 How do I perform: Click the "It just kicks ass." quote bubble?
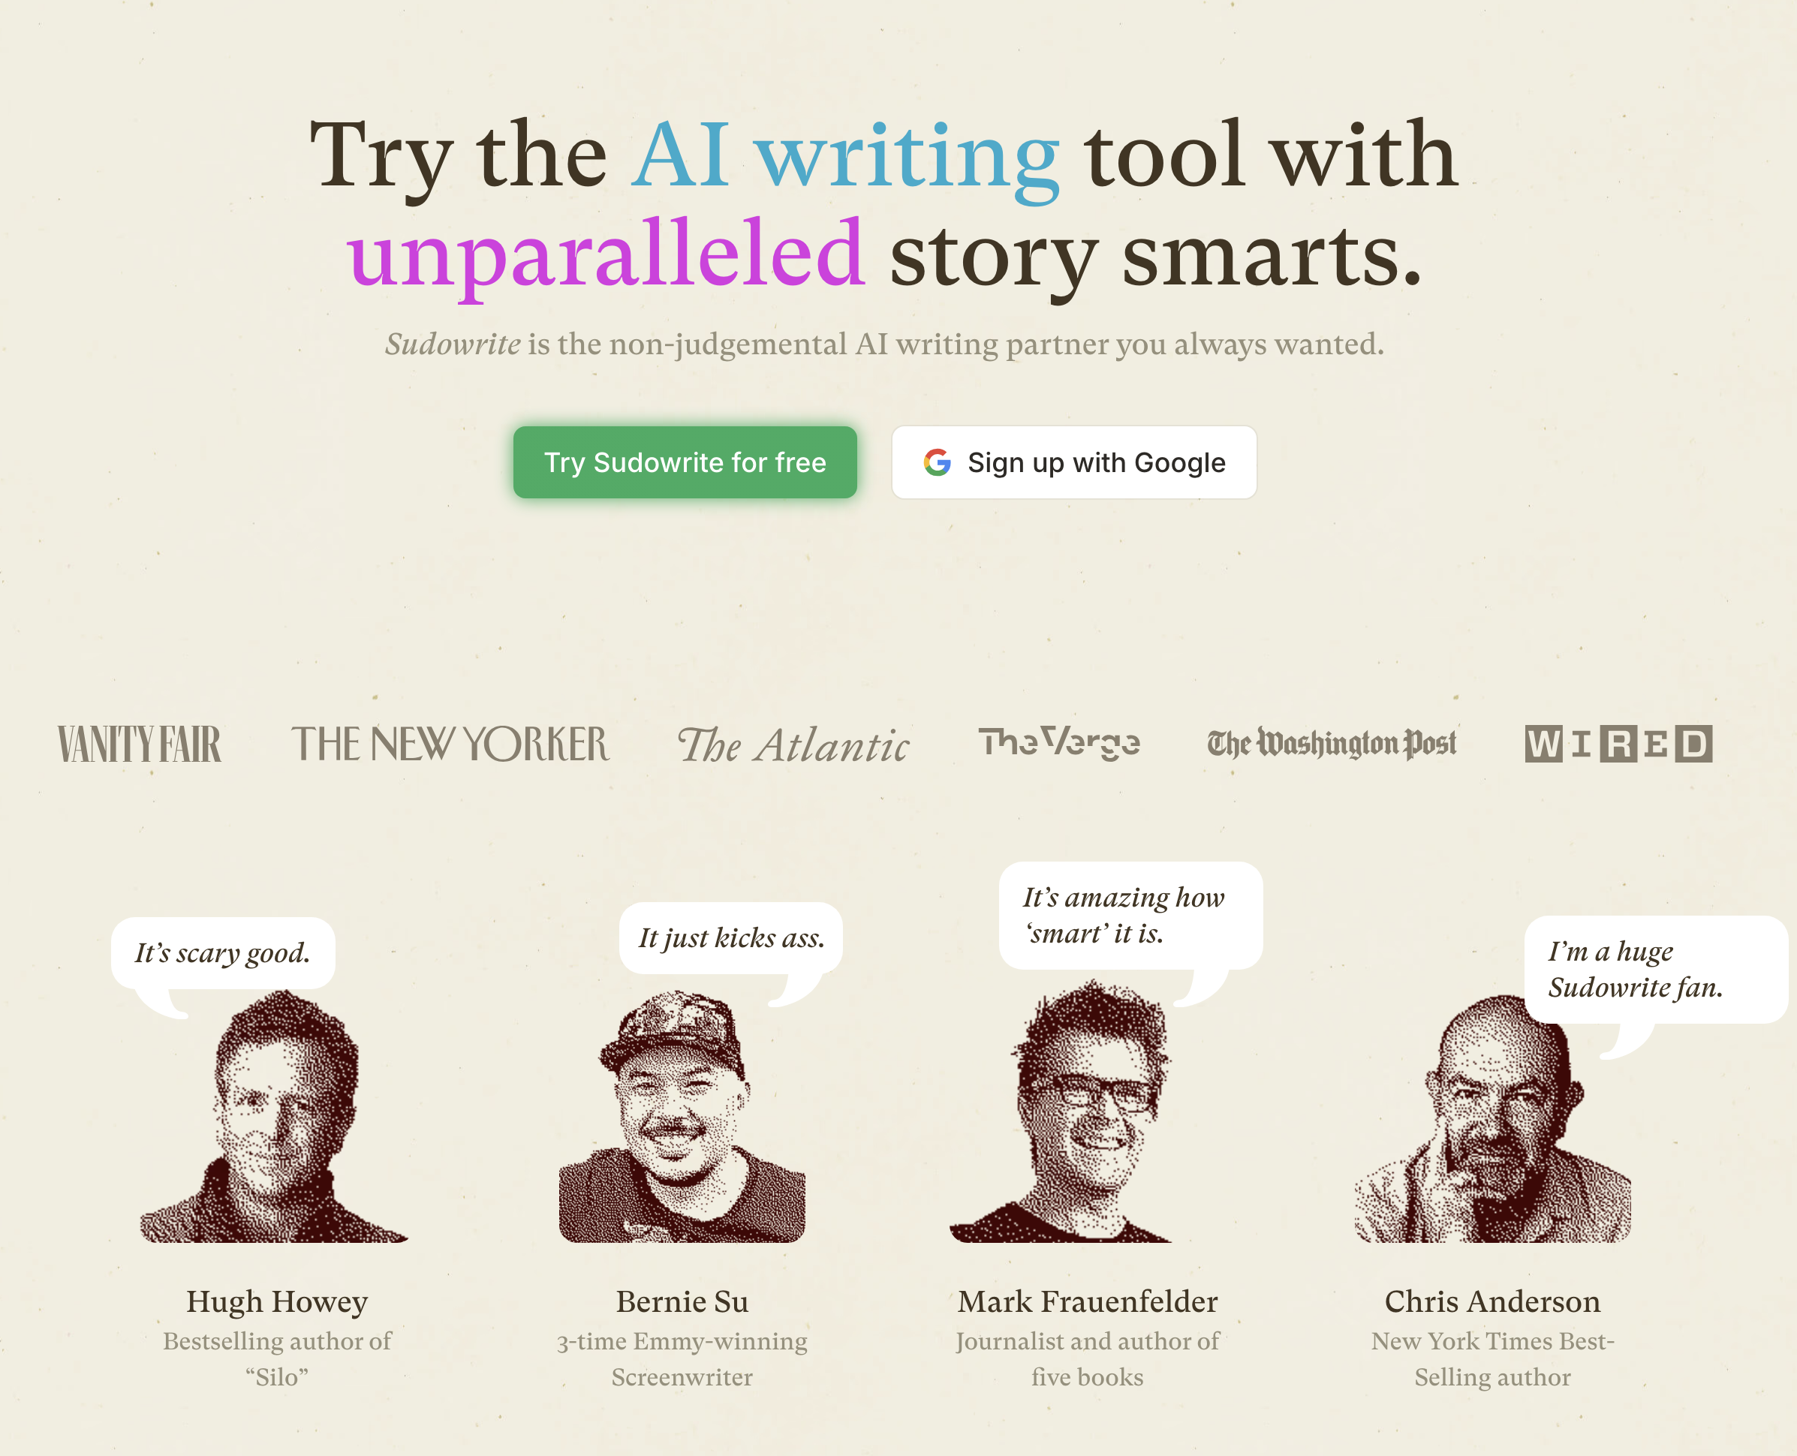(x=730, y=937)
